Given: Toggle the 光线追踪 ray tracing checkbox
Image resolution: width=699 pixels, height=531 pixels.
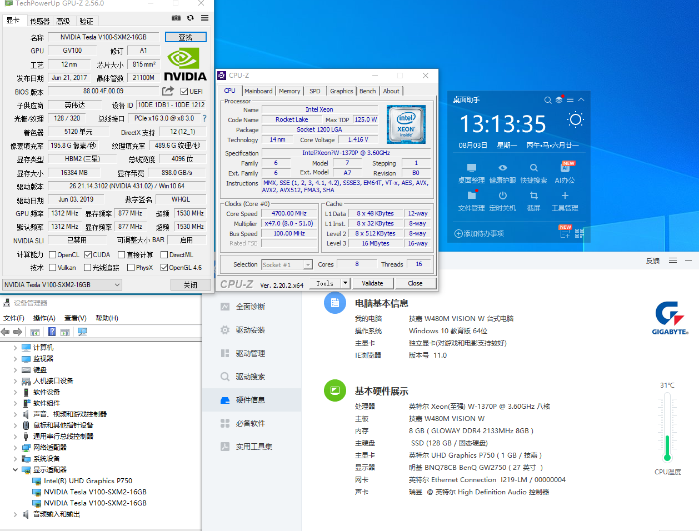Looking at the screenshot, I should (x=87, y=268).
